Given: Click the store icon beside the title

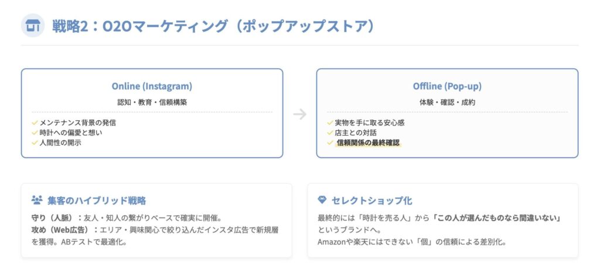Looking at the screenshot, I should pos(33,26).
